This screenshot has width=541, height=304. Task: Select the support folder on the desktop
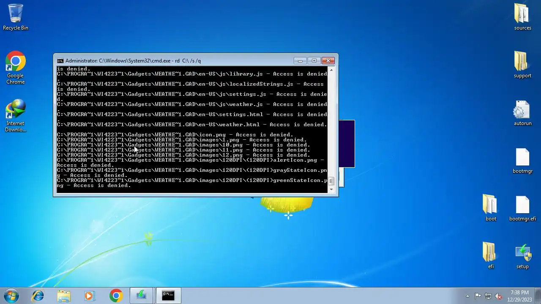(522, 65)
